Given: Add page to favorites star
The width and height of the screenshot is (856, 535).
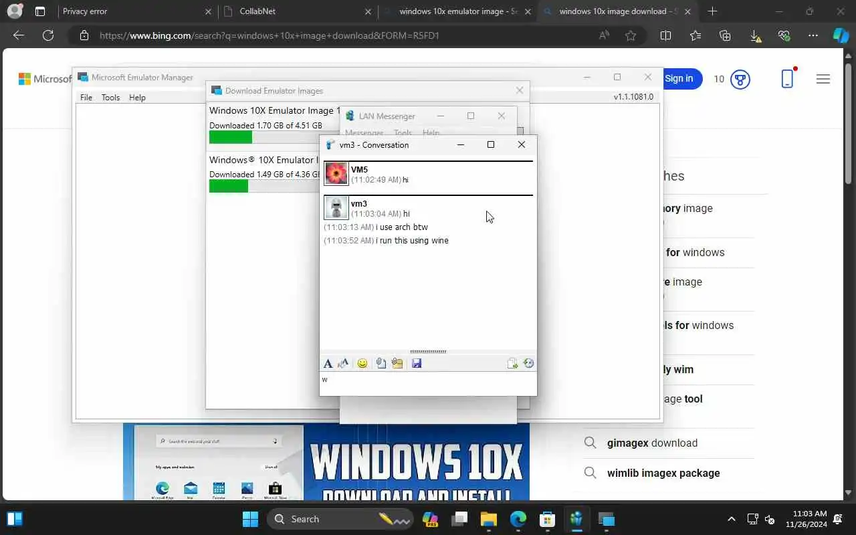Looking at the screenshot, I should point(630,35).
